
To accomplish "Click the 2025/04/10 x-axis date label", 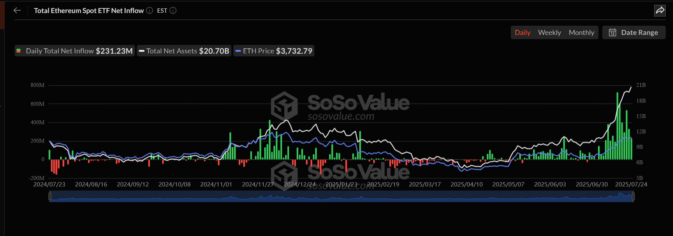I will [x=467, y=185].
